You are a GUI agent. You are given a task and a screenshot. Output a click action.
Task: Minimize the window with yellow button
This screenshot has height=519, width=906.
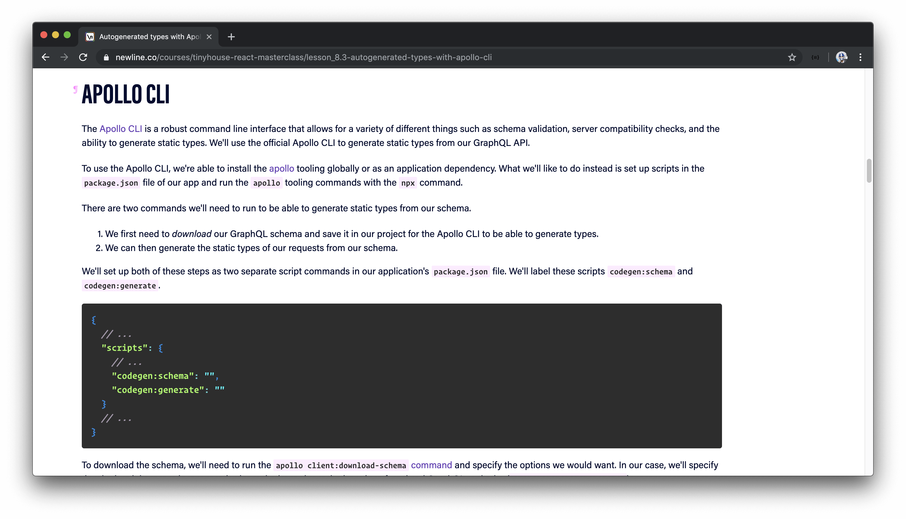click(55, 34)
